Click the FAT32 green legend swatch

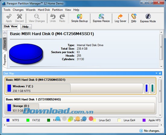(28, 120)
